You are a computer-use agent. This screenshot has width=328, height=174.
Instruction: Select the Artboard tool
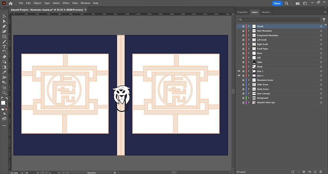(x=4, y=88)
